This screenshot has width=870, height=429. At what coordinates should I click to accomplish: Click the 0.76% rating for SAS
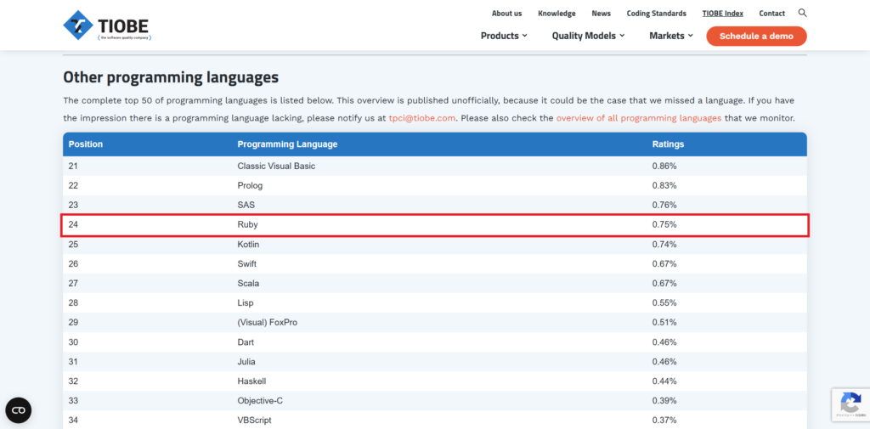[664, 206]
